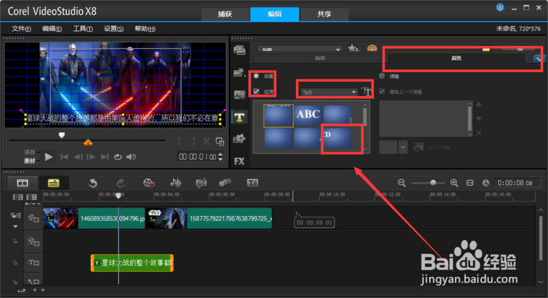Jump to the start of the preview
Image resolution: width=548 pixels, height=298 pixels.
(x=64, y=157)
